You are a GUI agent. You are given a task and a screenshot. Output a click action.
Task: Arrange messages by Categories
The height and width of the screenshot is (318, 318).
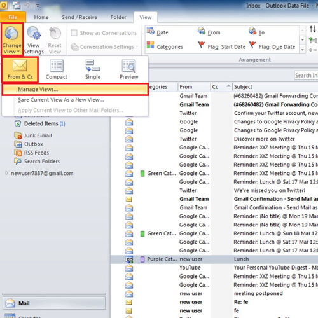[165, 46]
